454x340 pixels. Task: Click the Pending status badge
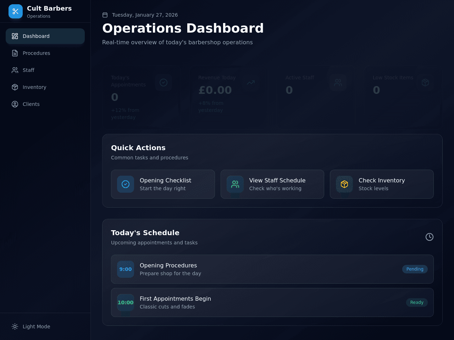click(x=415, y=269)
